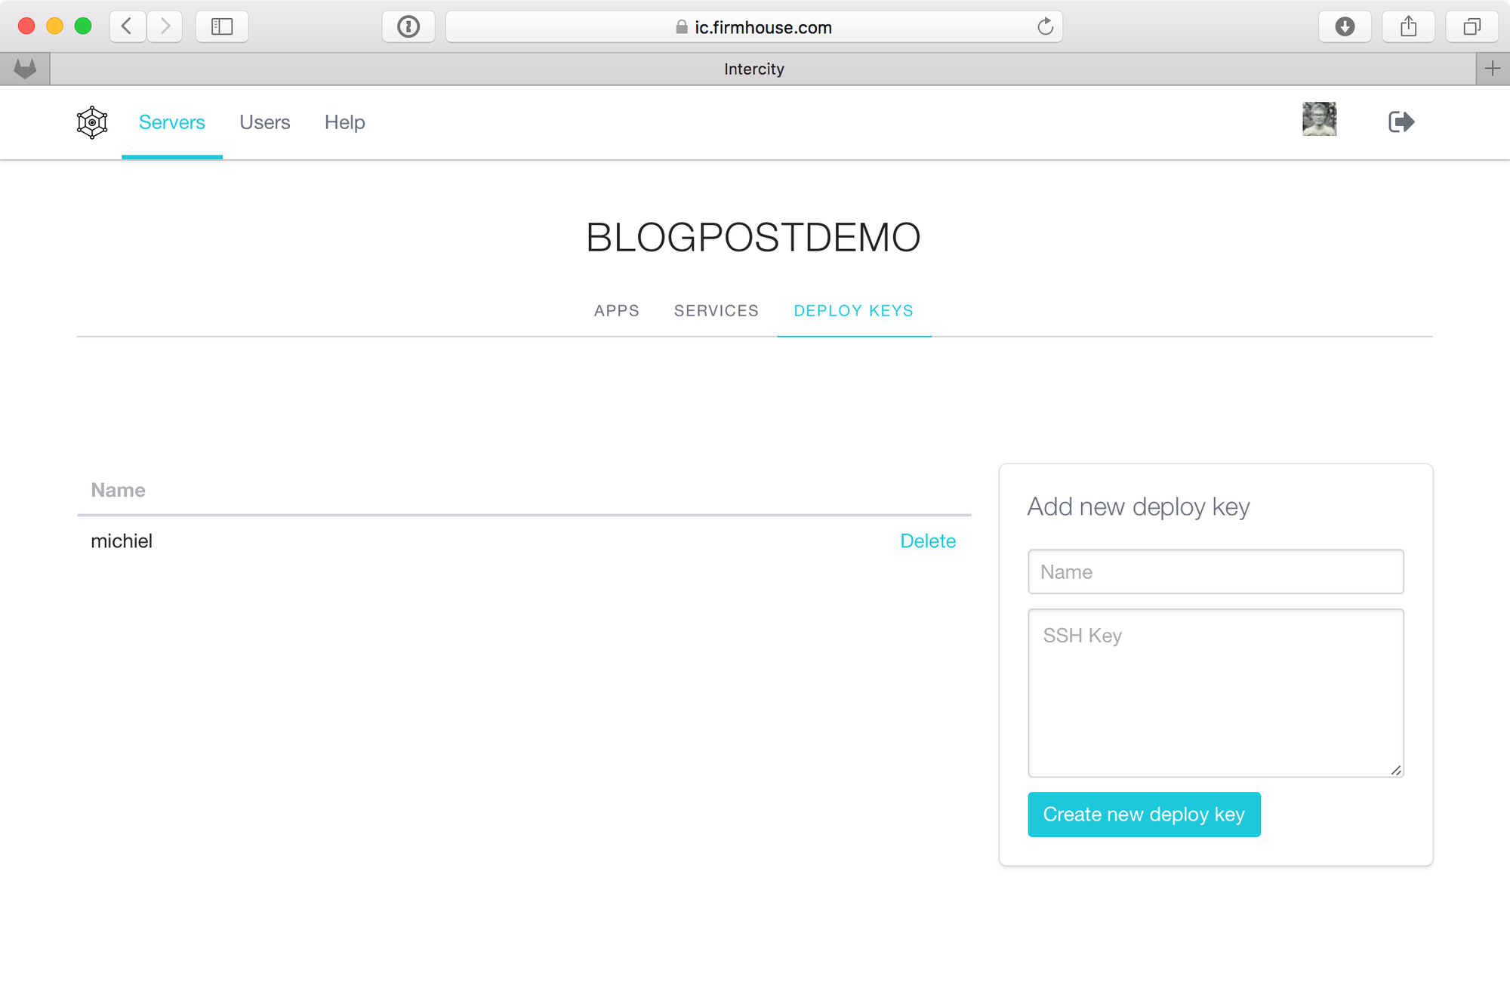This screenshot has height=1007, width=1510.
Task: Click the Safari share icon
Action: click(1408, 27)
